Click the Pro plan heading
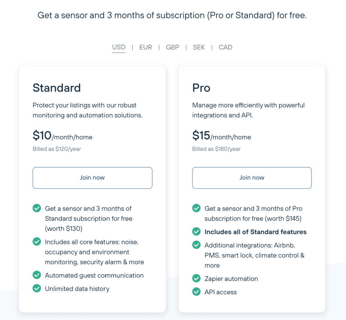 click(x=201, y=88)
